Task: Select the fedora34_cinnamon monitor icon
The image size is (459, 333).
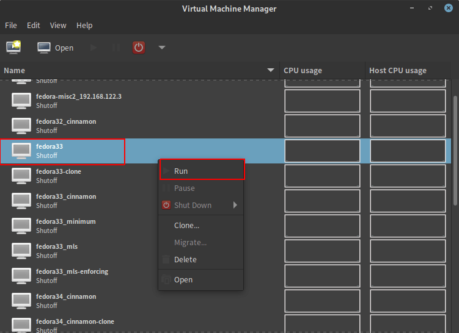Action: (x=21, y=301)
